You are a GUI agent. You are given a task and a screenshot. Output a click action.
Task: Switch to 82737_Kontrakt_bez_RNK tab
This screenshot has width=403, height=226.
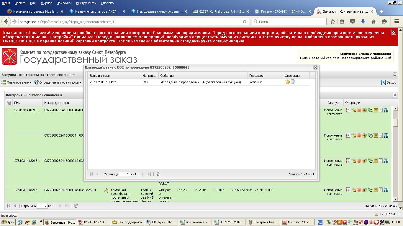(x=221, y=11)
